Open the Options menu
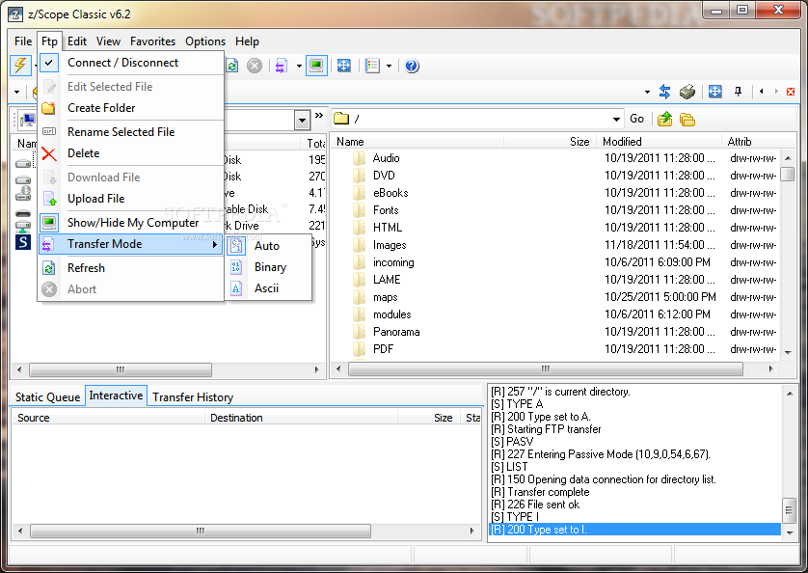The height and width of the screenshot is (573, 808). (205, 41)
